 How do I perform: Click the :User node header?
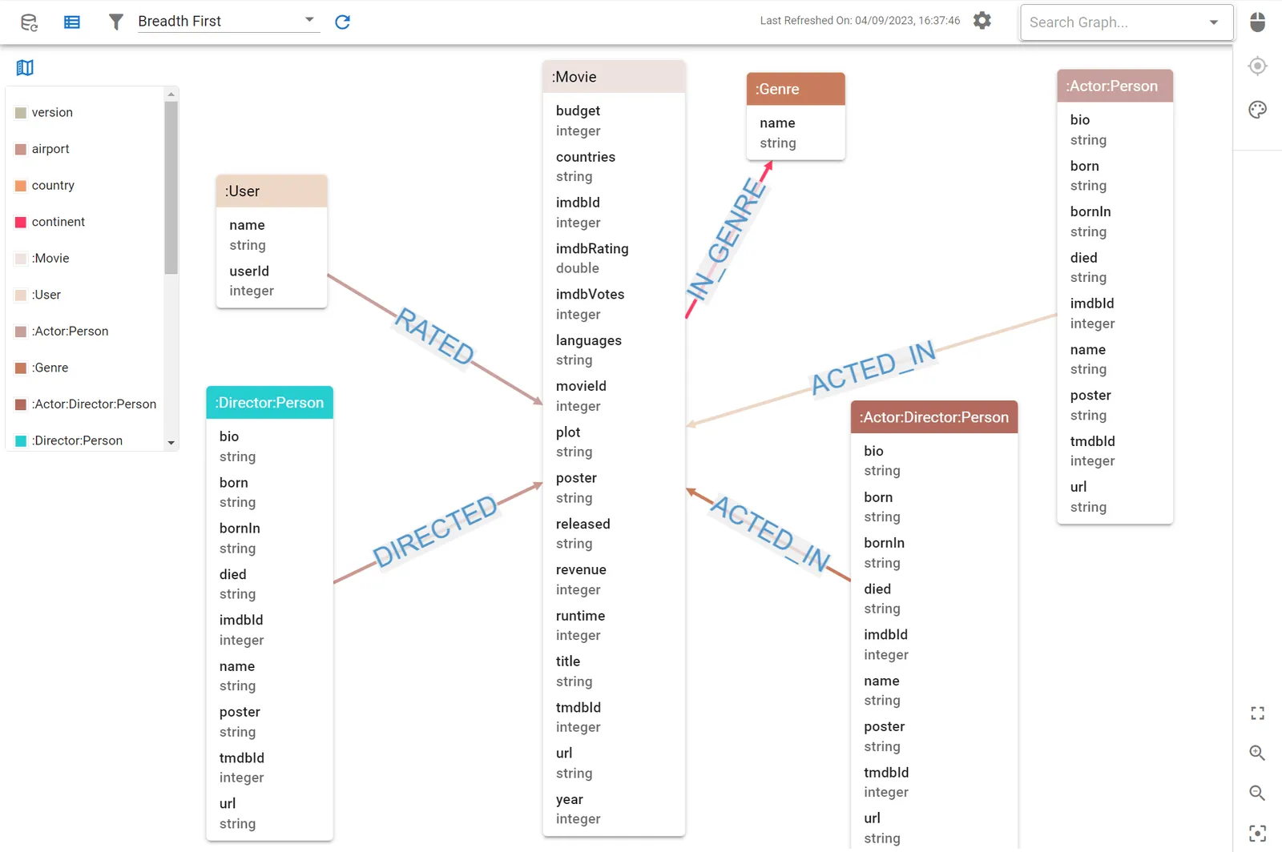(272, 191)
